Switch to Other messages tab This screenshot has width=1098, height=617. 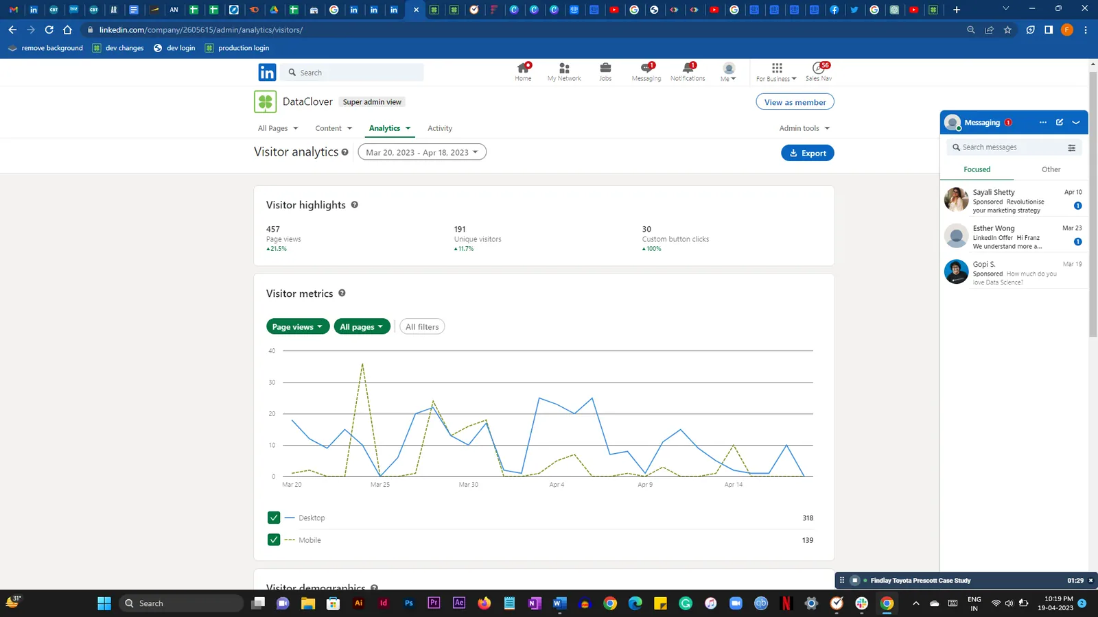(1051, 169)
